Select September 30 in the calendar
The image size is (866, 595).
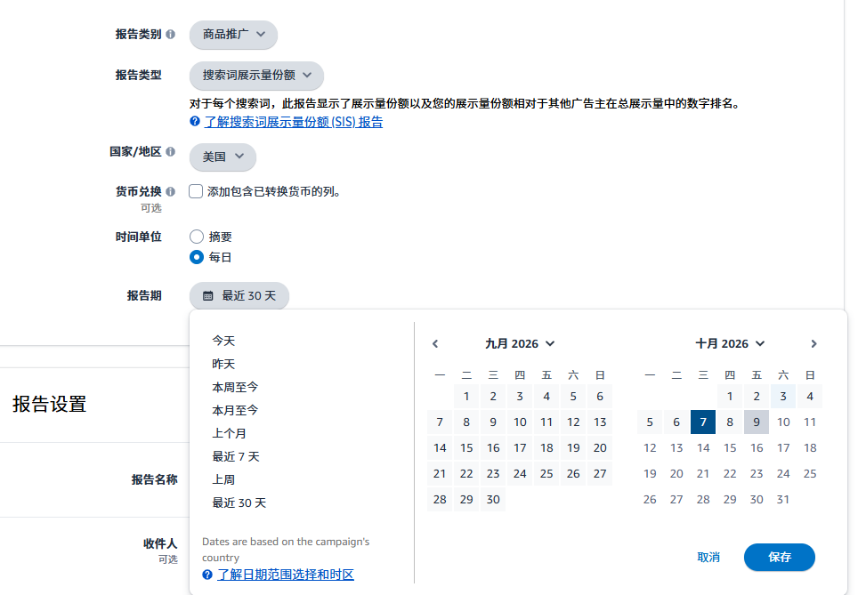pyautogui.click(x=493, y=500)
